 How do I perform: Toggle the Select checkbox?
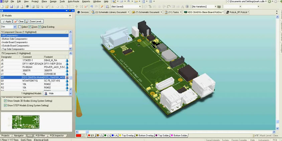pyautogui.click(x=20, y=27)
